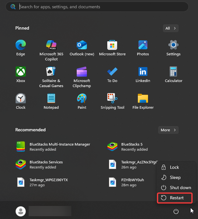
Task: Click the search magnifier icon
Action: point(13,7)
